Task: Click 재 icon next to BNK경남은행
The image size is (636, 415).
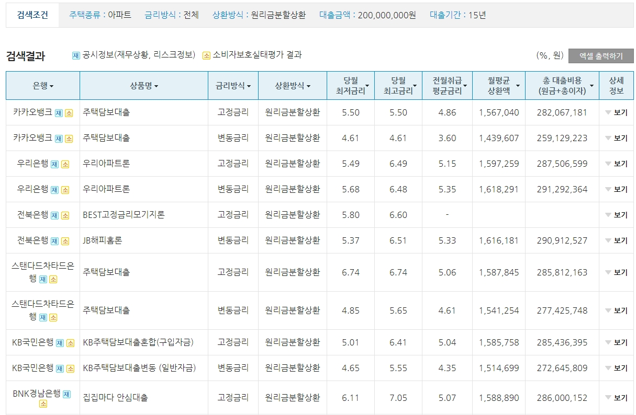Action: (x=66, y=394)
